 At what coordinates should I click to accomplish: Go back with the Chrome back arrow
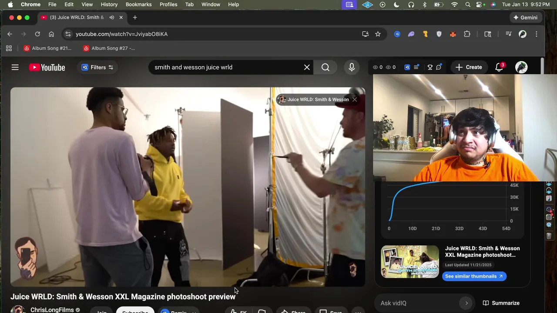tap(10, 34)
